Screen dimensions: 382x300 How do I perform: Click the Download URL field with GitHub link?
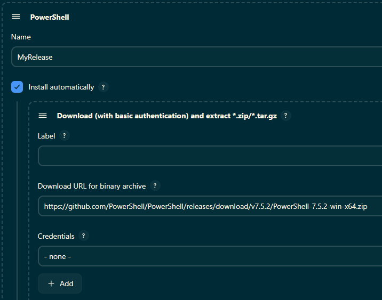pyautogui.click(x=208, y=206)
